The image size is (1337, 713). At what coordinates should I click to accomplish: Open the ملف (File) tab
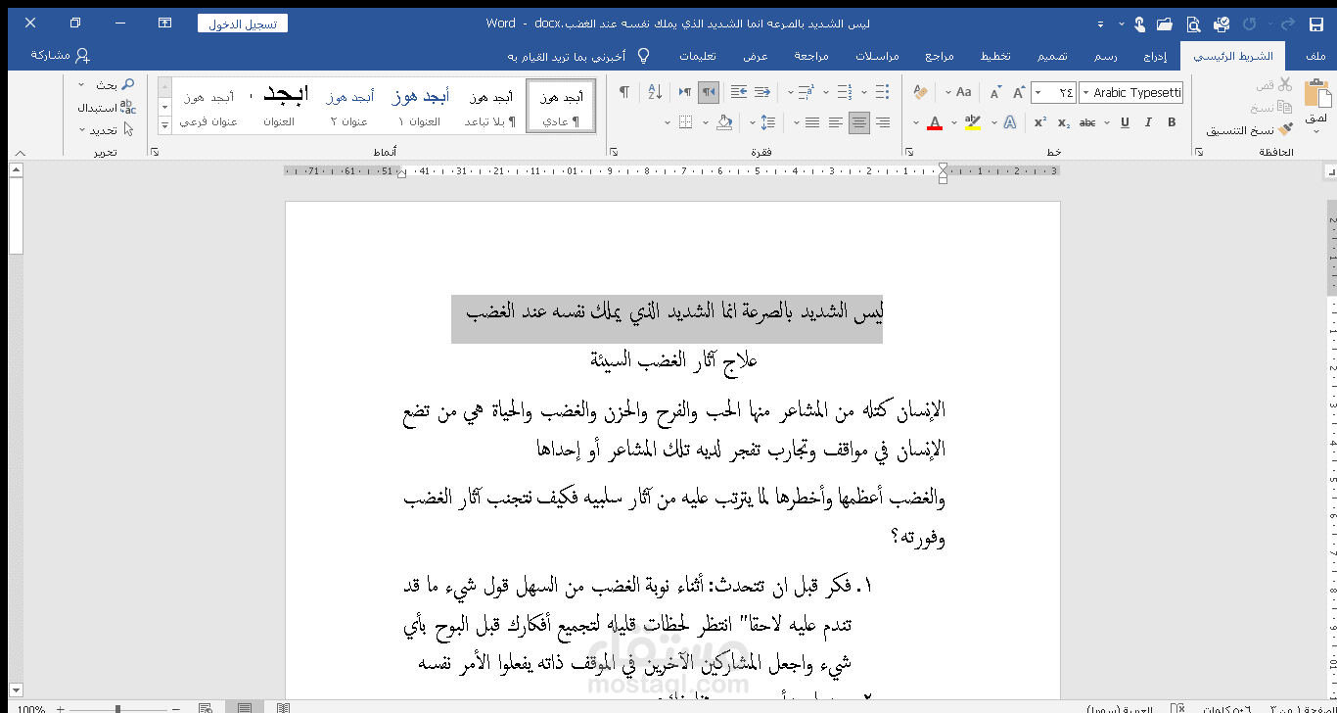[x=1315, y=57]
